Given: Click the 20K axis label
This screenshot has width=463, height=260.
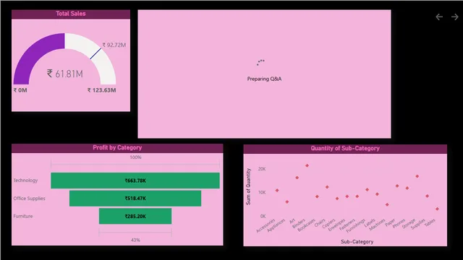Looking at the screenshot, I should (262, 169).
